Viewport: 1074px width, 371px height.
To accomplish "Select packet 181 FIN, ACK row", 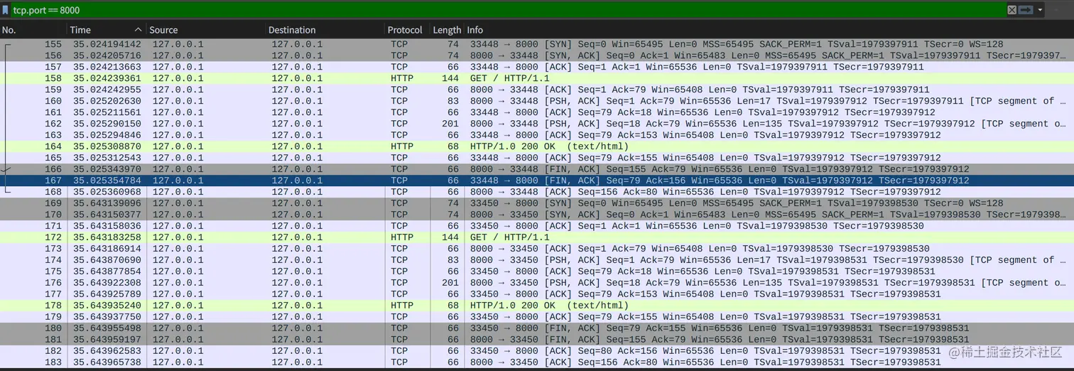I will [537, 340].
